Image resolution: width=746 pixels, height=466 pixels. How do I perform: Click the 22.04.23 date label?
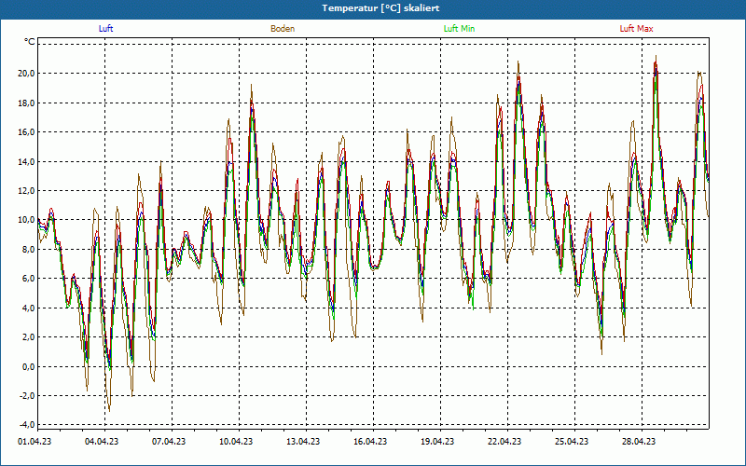coord(504,442)
